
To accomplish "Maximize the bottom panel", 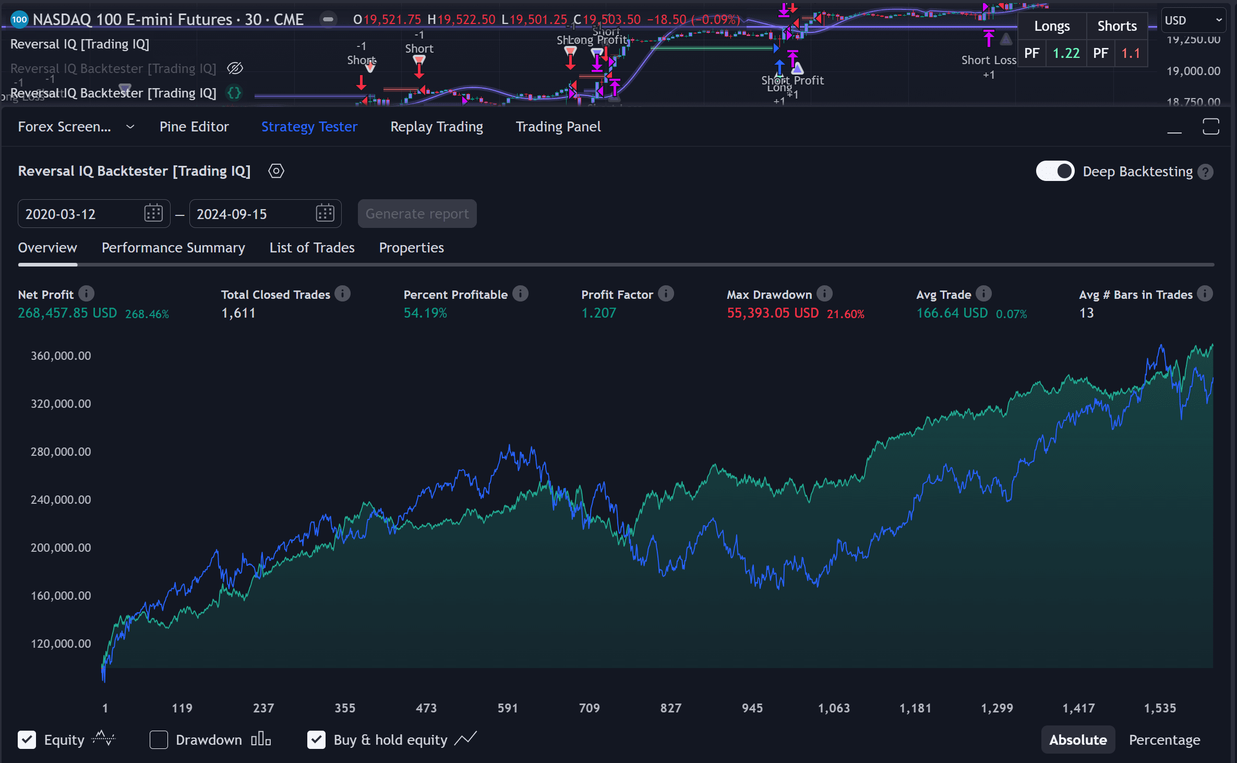I will coord(1211,127).
